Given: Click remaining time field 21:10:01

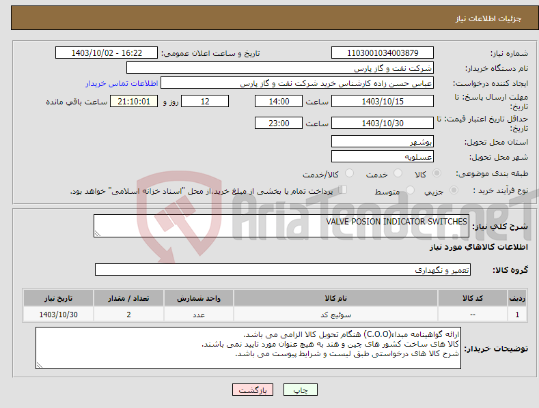Looking at the screenshot, I should pos(134,101).
